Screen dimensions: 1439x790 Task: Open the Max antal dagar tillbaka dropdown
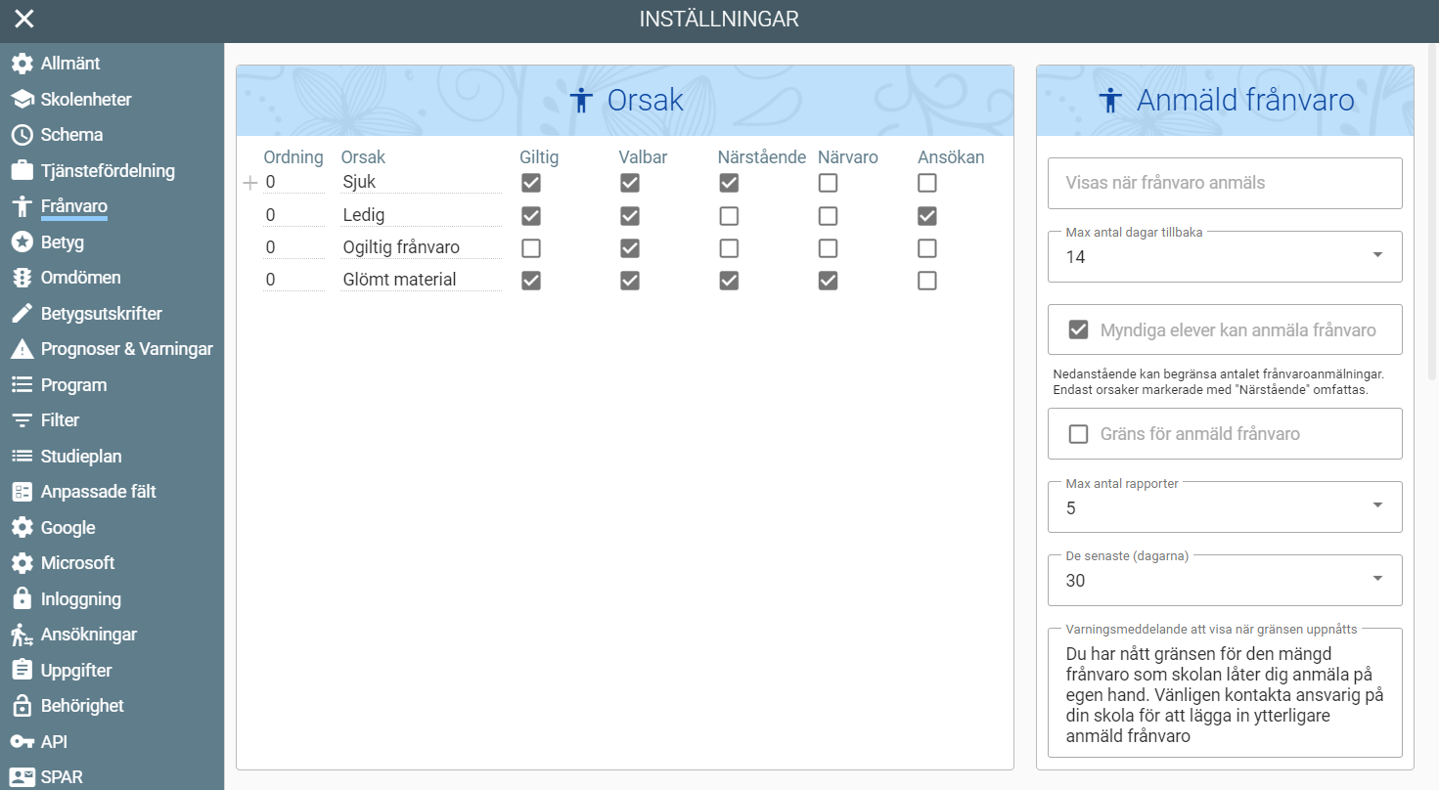[x=1224, y=257]
